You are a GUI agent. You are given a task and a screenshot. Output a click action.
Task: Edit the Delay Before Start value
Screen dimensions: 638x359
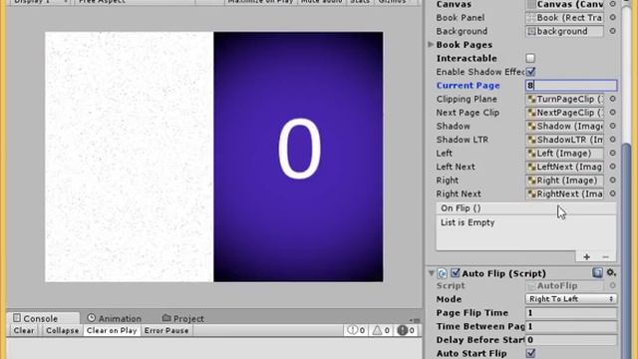pyautogui.click(x=571, y=340)
